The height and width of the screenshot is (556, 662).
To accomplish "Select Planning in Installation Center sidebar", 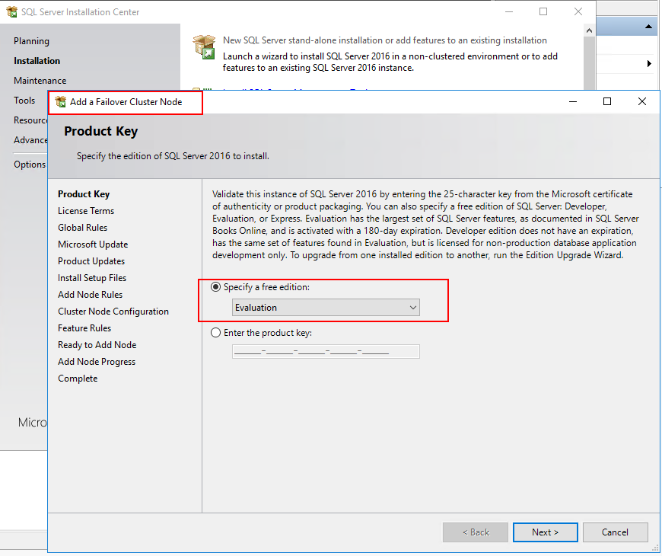I will 31,41.
